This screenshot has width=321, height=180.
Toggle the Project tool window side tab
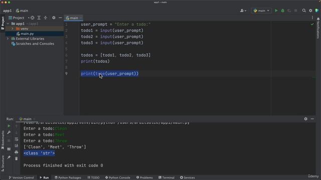point(3,23)
